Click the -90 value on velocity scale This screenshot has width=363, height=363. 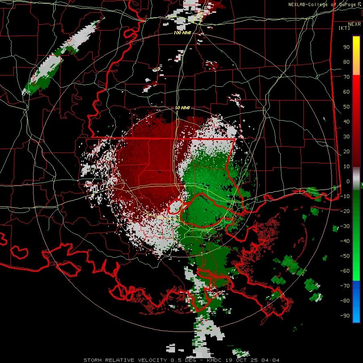pos(345,316)
